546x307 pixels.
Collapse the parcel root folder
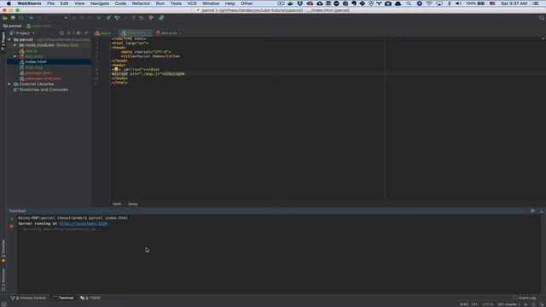tap(9, 40)
